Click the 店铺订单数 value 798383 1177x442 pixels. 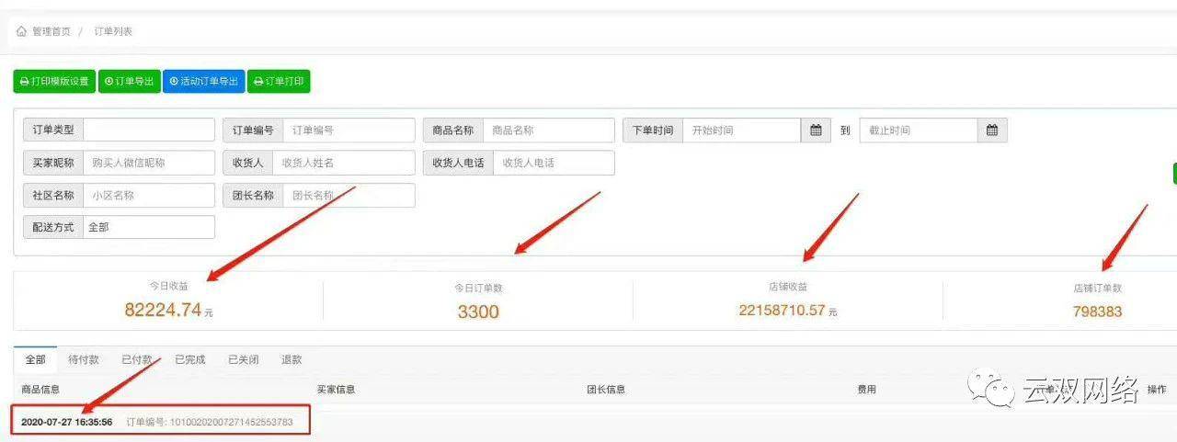click(1097, 312)
